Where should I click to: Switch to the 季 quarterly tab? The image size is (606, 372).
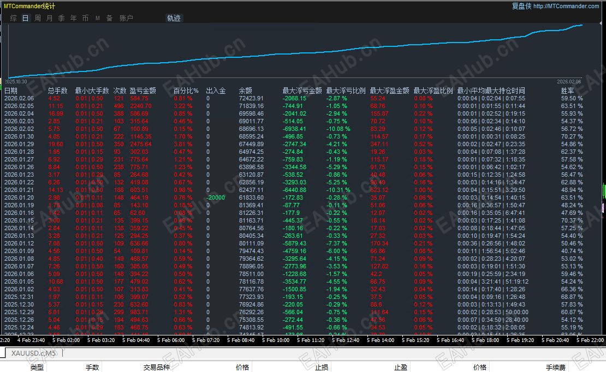[62, 18]
